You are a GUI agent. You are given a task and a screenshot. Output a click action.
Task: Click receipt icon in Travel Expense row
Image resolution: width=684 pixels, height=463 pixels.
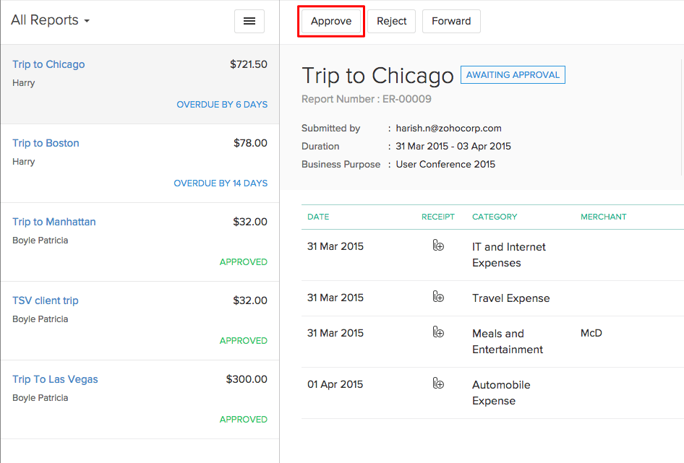[438, 297]
